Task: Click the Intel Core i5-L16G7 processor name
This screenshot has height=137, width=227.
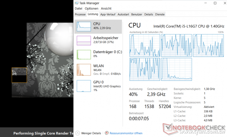Action: tap(189, 26)
